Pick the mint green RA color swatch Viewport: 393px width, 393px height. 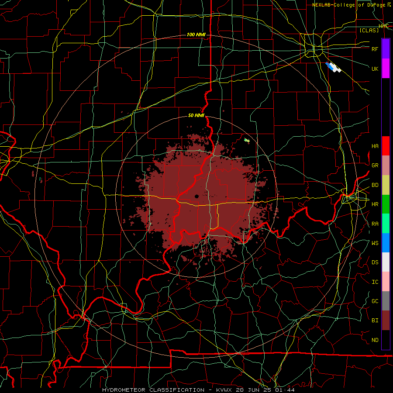(386, 224)
